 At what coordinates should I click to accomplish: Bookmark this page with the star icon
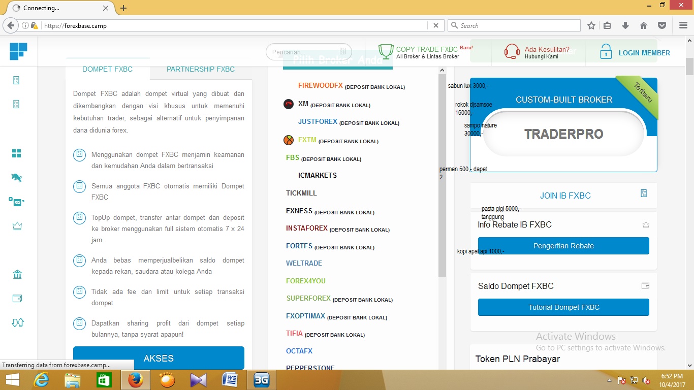point(591,25)
